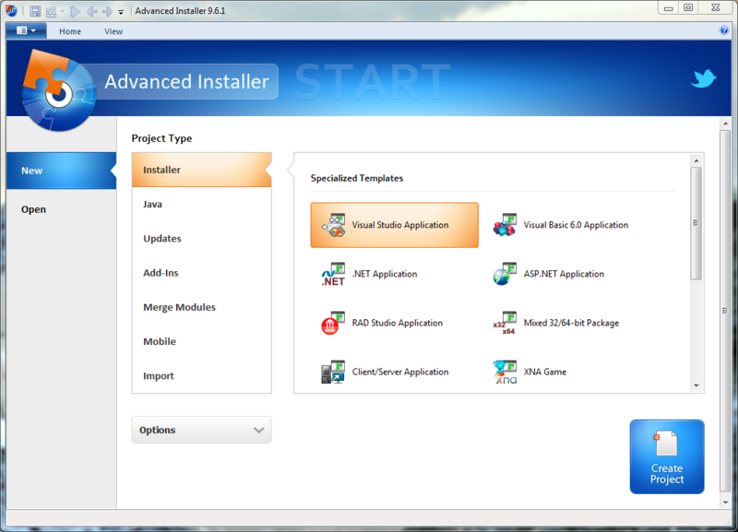Switch to the View ribbon tab

[113, 31]
